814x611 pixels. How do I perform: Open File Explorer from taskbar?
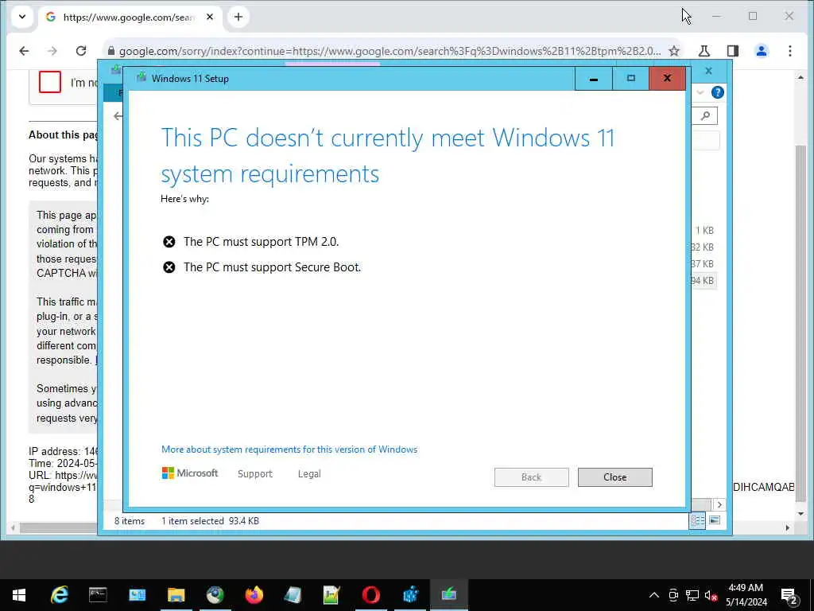pos(176,595)
